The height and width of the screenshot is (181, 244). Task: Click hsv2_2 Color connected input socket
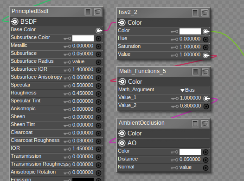point(206,32)
